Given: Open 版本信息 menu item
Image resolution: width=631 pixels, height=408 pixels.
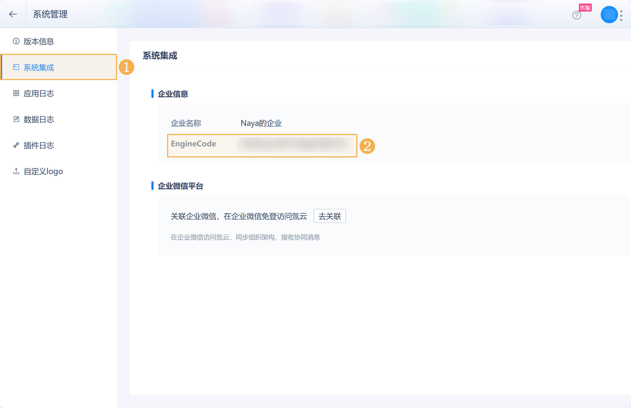Looking at the screenshot, I should [x=39, y=41].
